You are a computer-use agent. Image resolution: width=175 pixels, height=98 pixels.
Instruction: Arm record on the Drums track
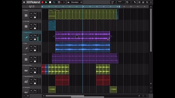pos(35,17)
